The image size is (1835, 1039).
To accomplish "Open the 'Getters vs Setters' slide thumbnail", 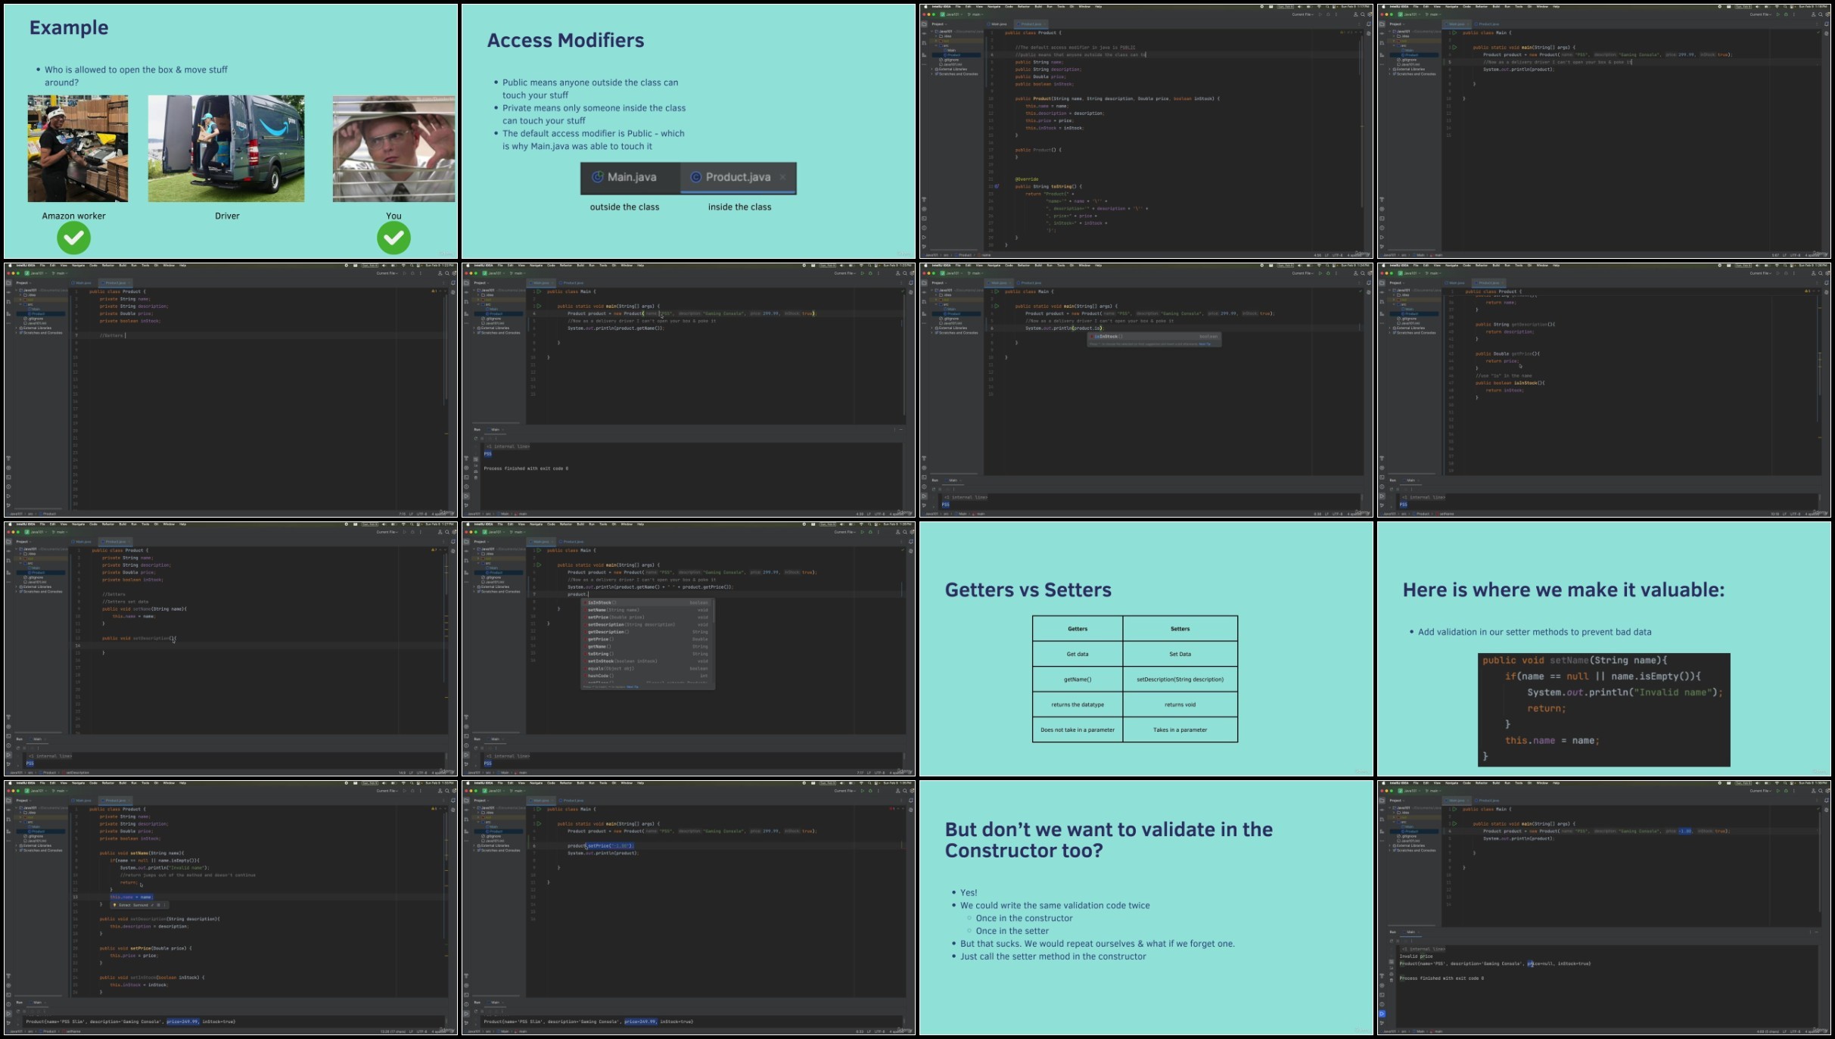I will pyautogui.click(x=1146, y=649).
